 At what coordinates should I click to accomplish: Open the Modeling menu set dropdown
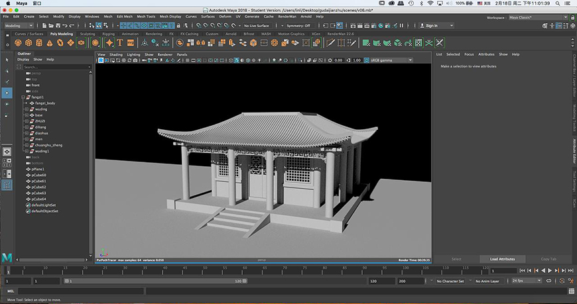tap(19, 26)
